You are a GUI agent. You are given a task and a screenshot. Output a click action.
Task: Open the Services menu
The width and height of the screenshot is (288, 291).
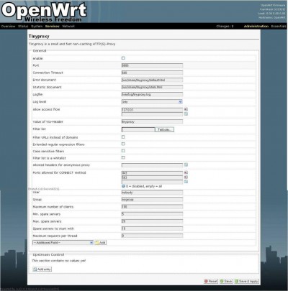coord(53,27)
